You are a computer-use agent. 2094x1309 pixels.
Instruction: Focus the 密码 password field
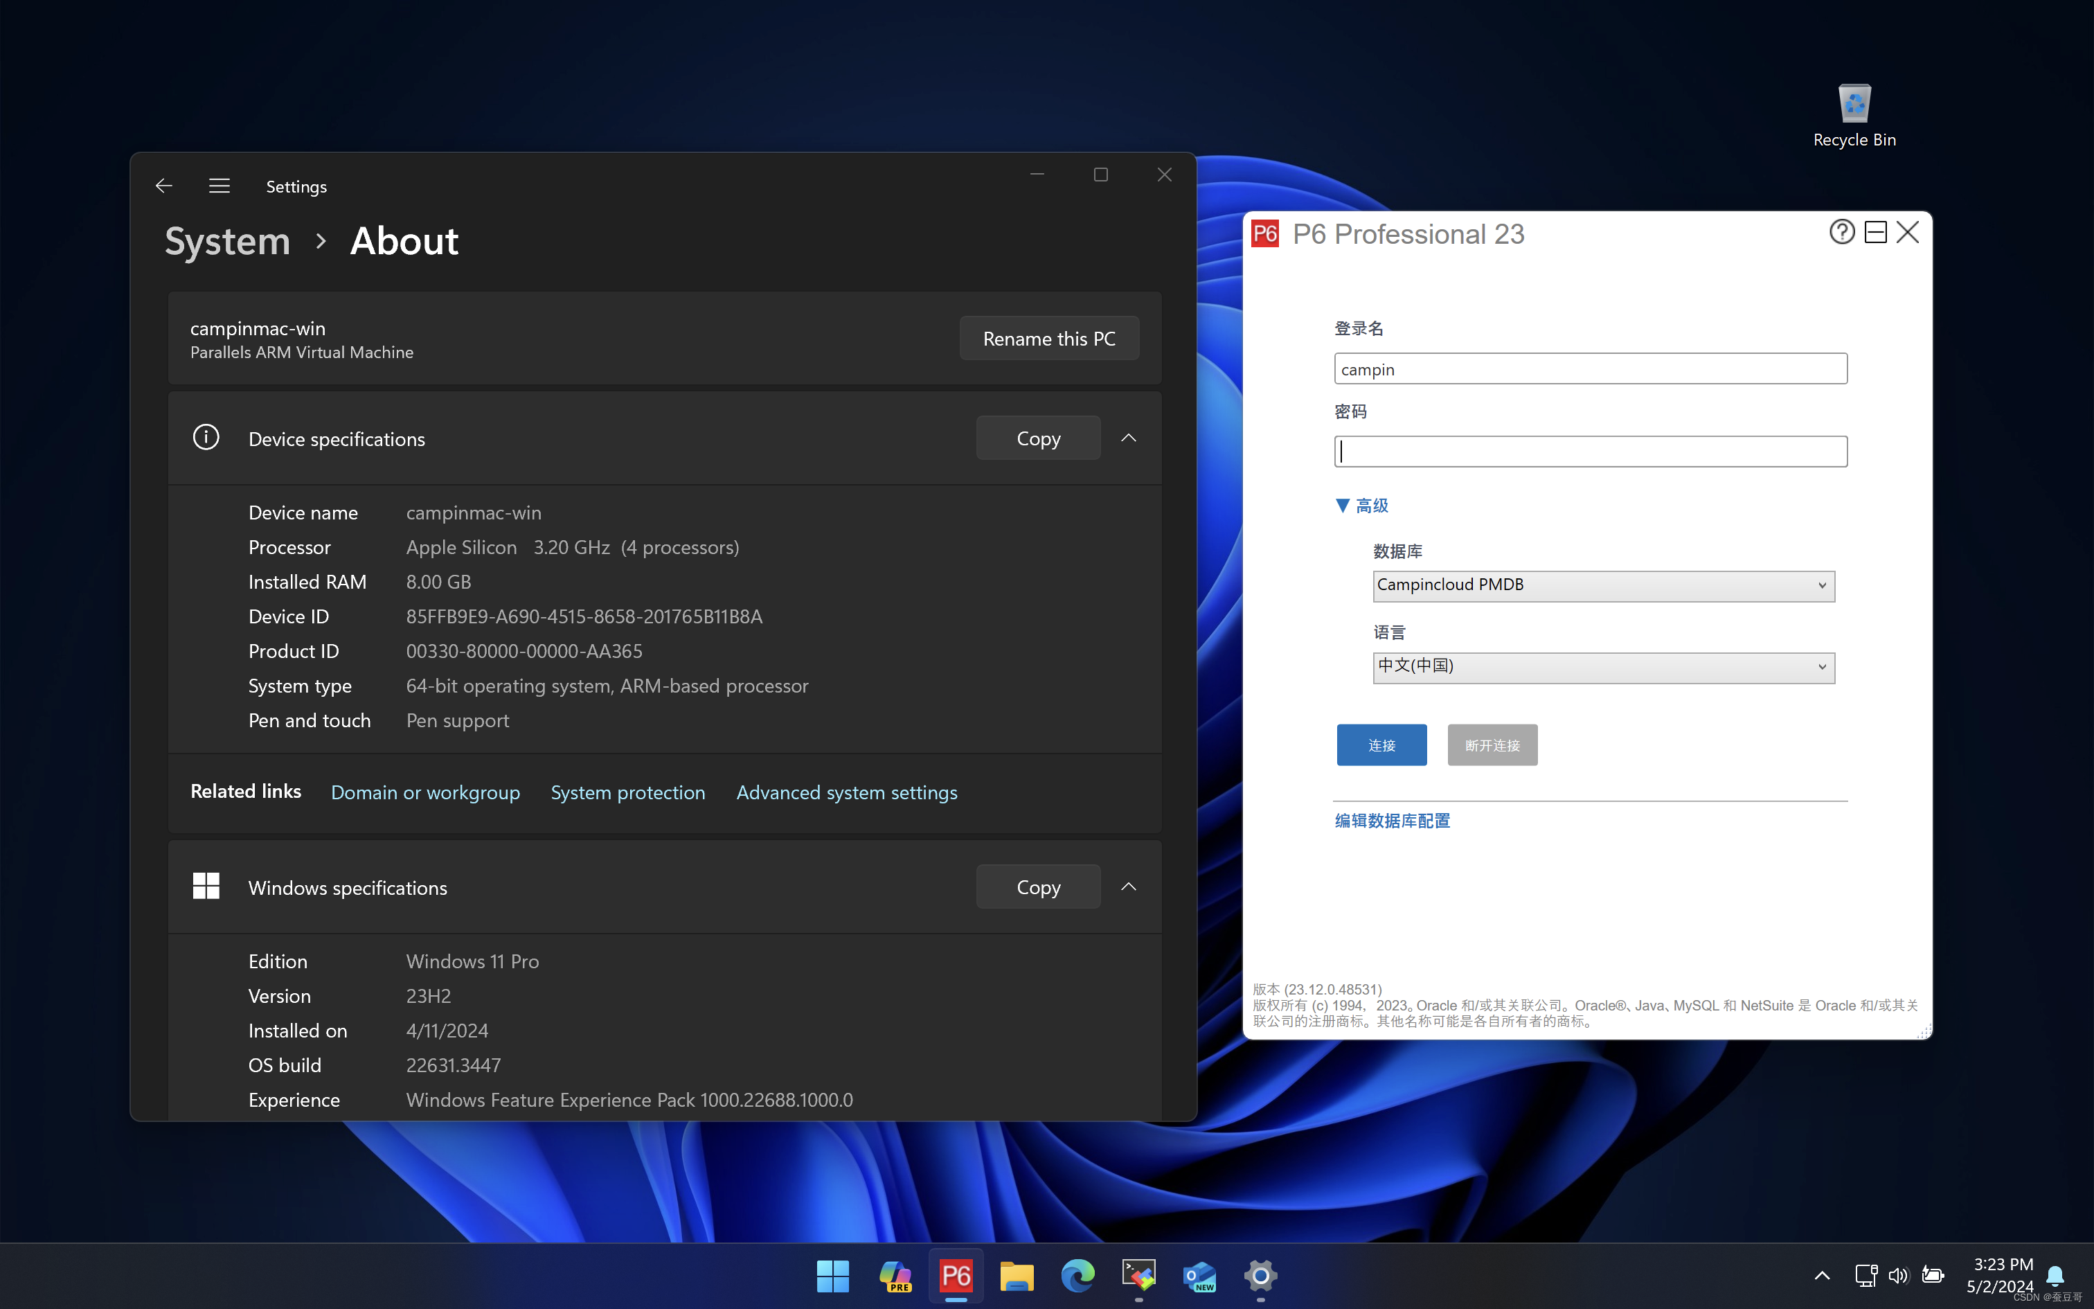1591,451
